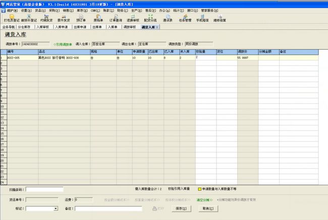Open the 维修结算 toolbar icon
Viewport: 328px width, 220px height.
[220, 18]
